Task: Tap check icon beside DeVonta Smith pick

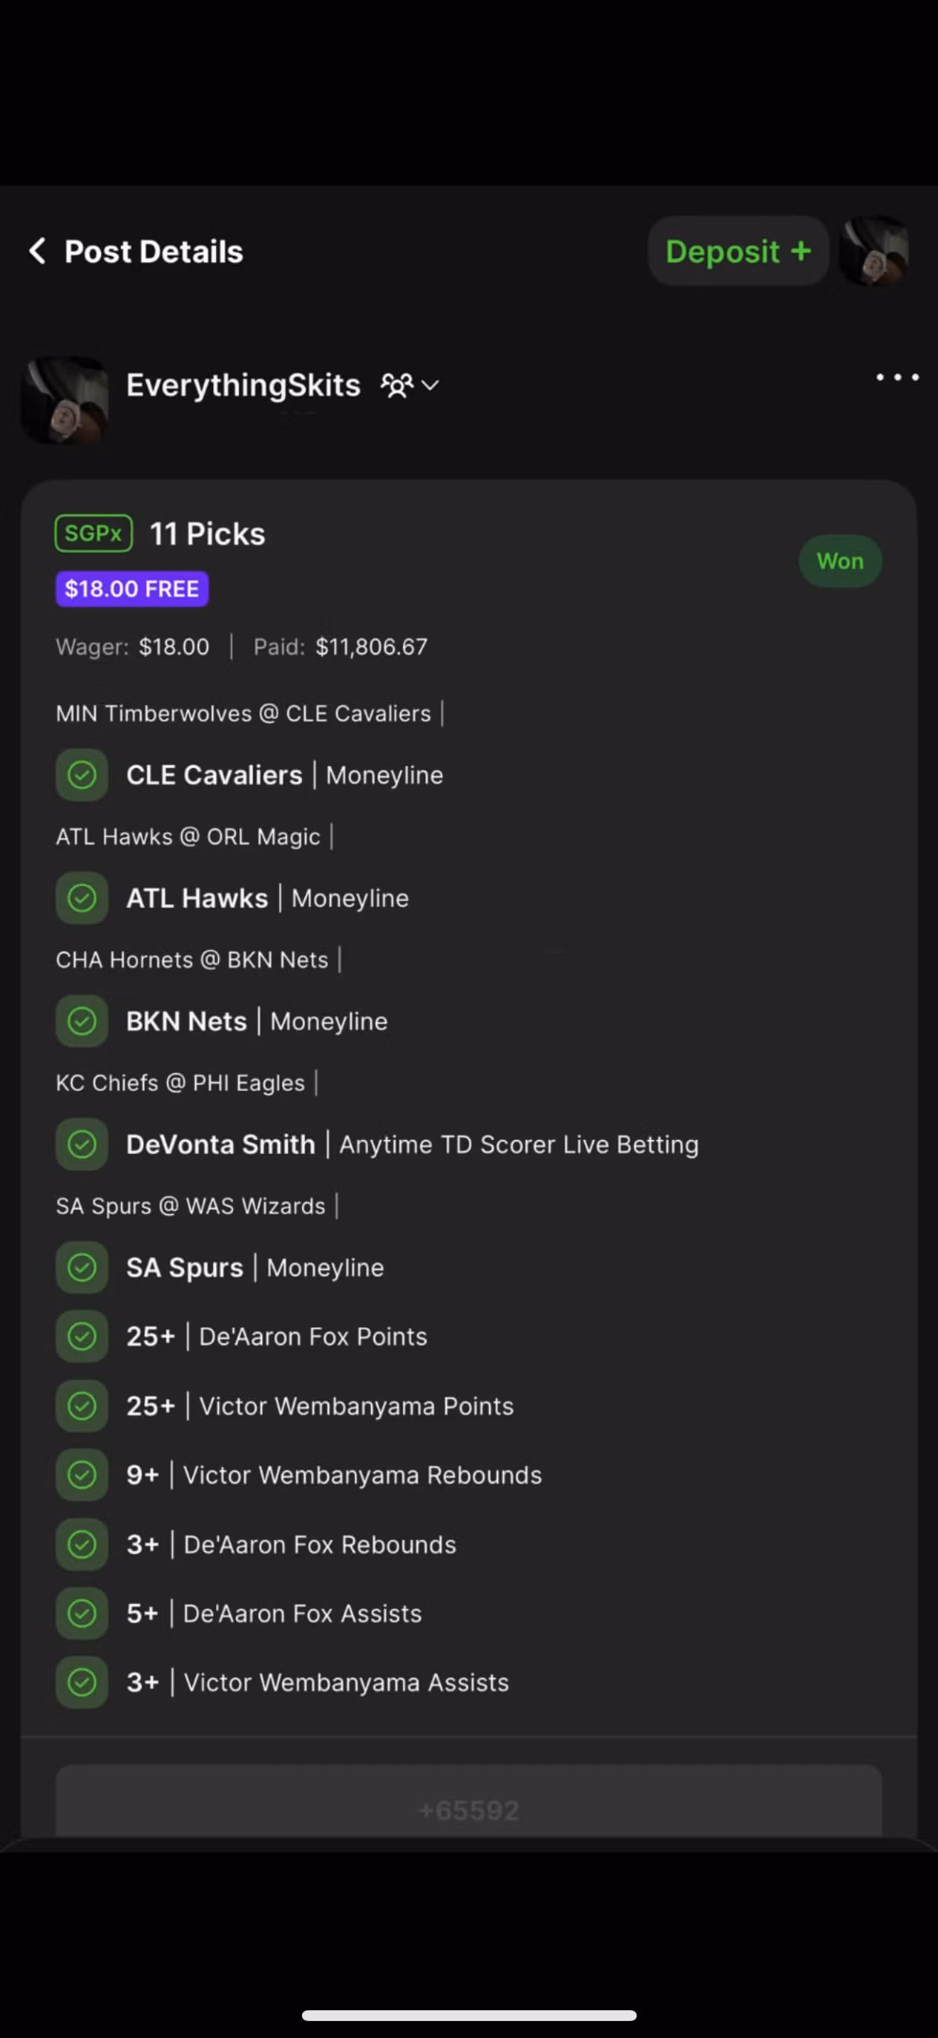Action: 82,1144
